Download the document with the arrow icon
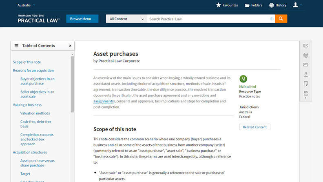Viewport: 323px width, 182px height. pos(306,74)
